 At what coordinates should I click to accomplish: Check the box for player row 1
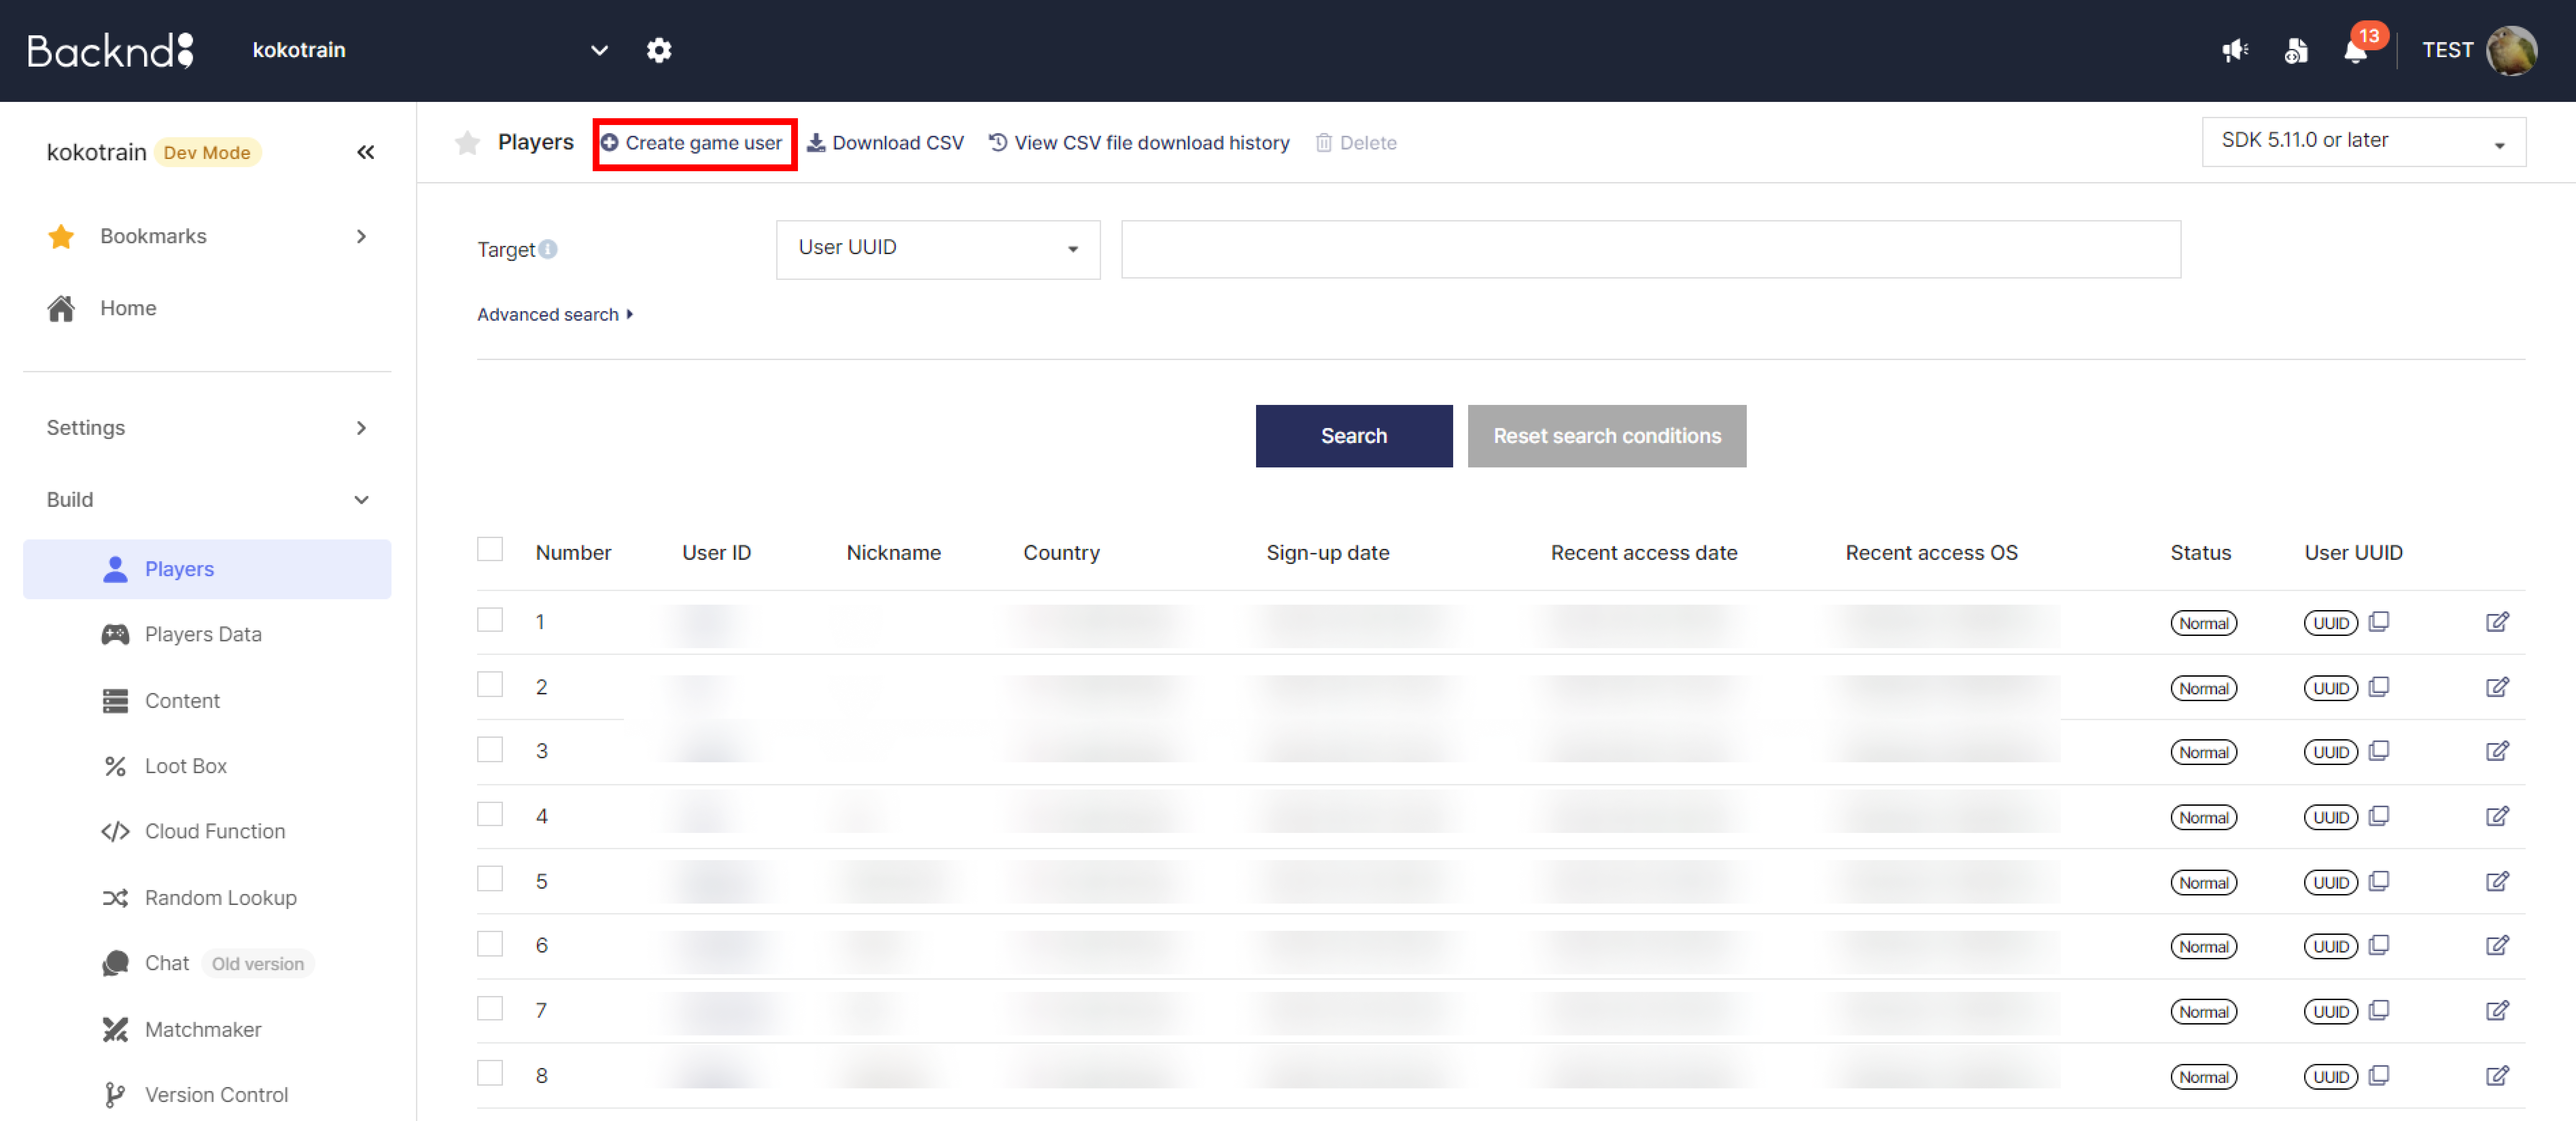490,620
